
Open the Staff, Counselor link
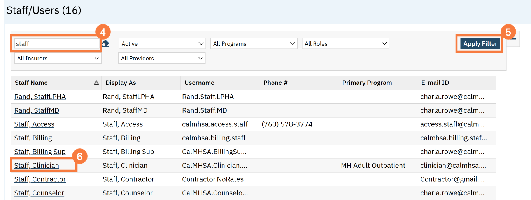39,193
